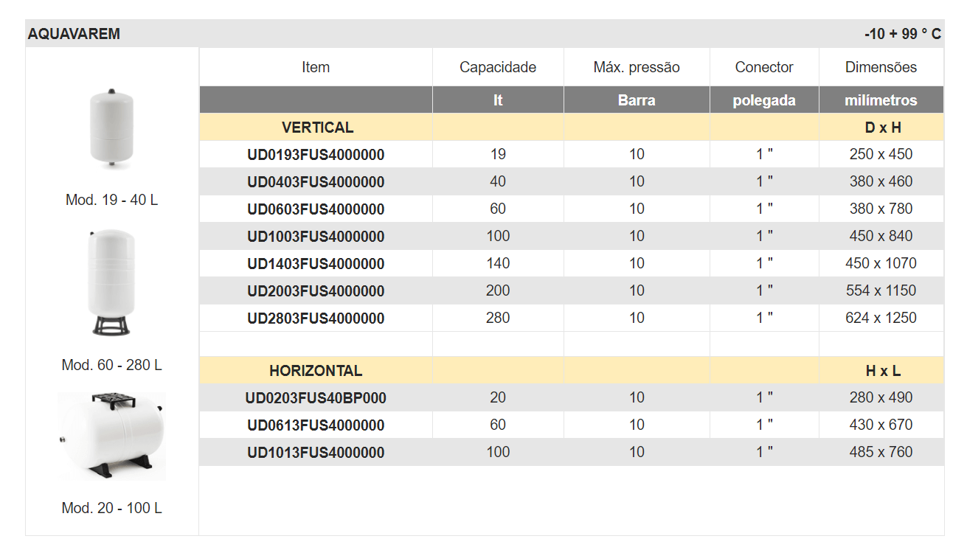This screenshot has height=550, width=967.
Task: Open item UD1003FUS4000000
Action: tap(316, 237)
